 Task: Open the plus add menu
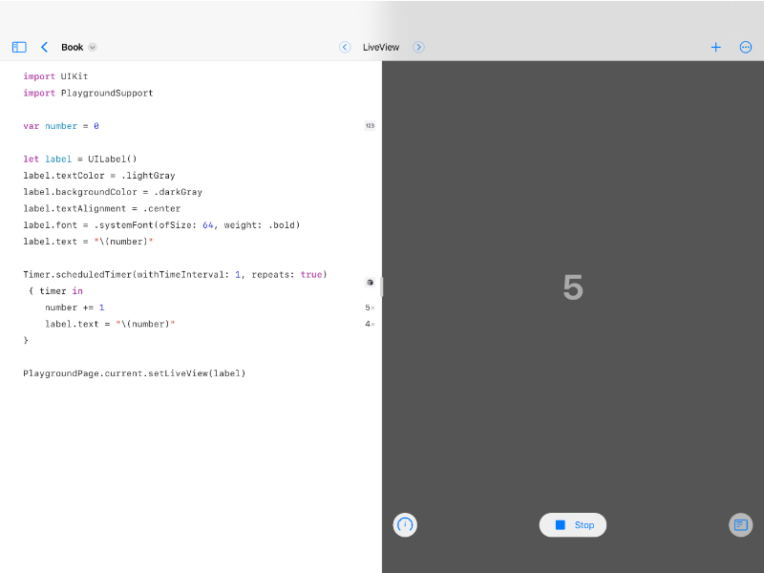[715, 47]
